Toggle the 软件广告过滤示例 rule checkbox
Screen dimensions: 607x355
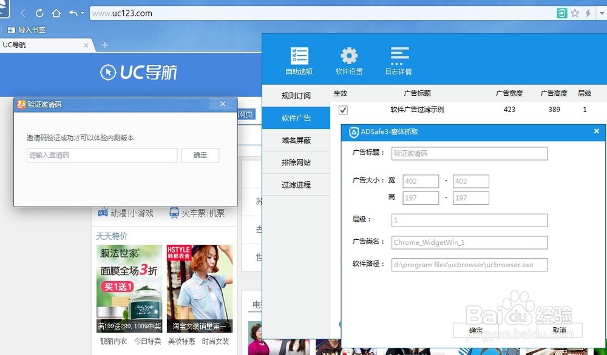[343, 110]
